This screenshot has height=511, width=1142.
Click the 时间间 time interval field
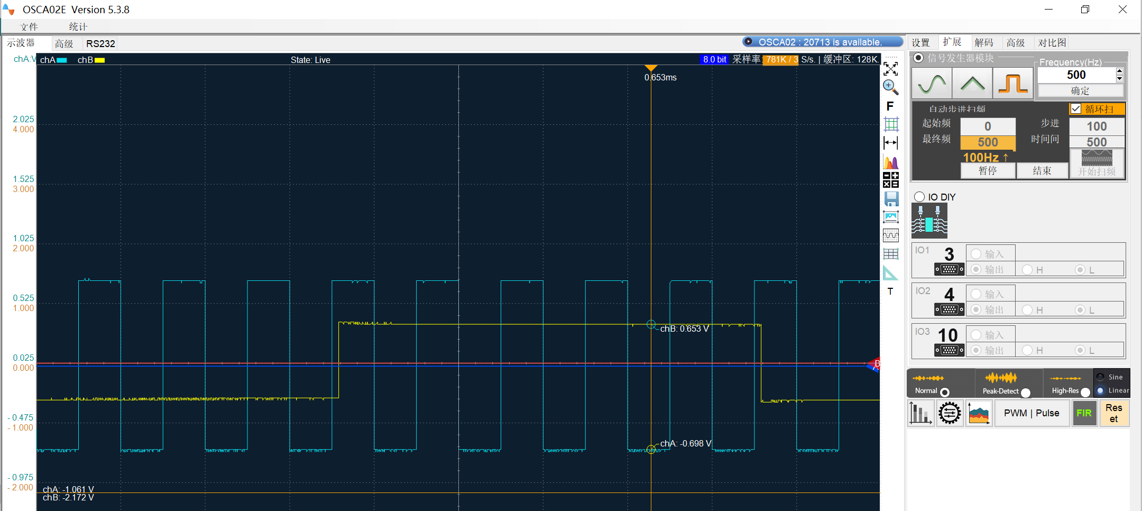pyautogui.click(x=1097, y=142)
